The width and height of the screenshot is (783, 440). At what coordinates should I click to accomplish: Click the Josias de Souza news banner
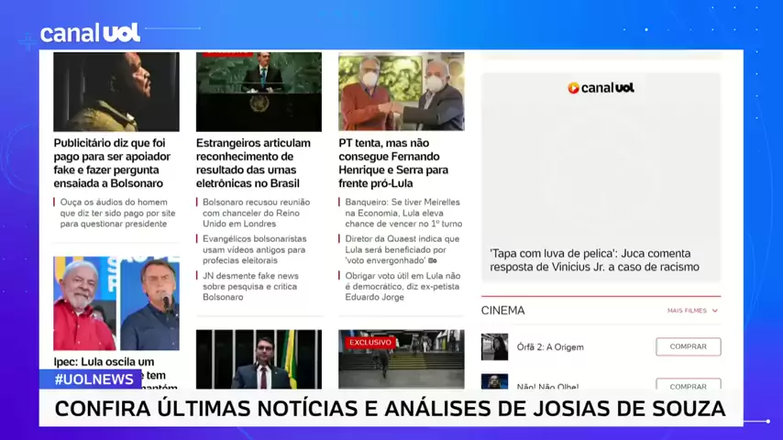tap(391, 408)
